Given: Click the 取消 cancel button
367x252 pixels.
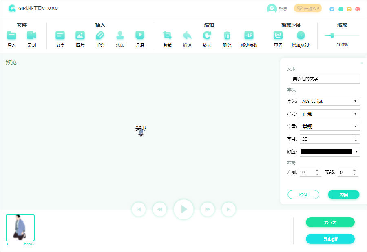Looking at the screenshot, I should 303,195.
